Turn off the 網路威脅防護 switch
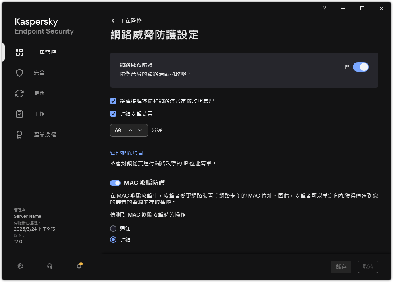This screenshot has height=282, width=393. [x=361, y=67]
